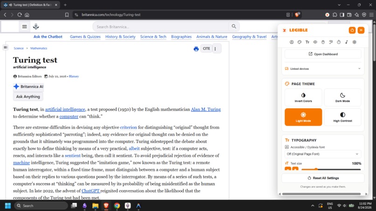This screenshot has width=376, height=211.
Task: Click the Brave Shields lion icon
Action: pyautogui.click(x=297, y=14)
